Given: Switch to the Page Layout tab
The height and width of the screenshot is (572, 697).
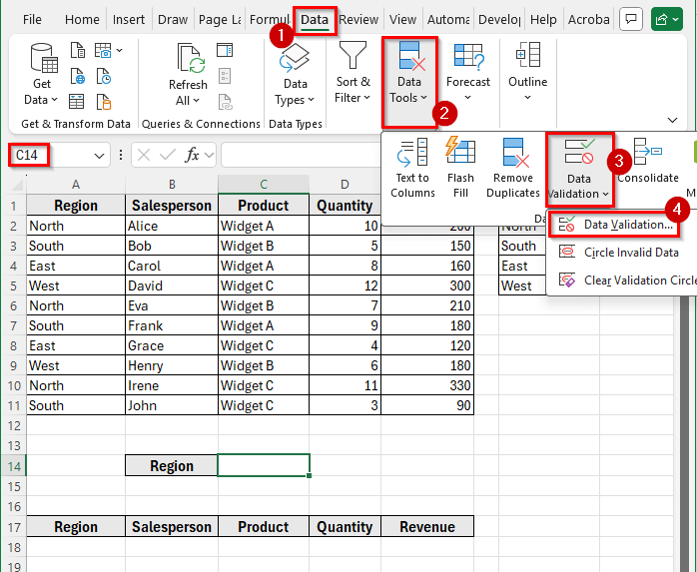Looking at the screenshot, I should (x=220, y=20).
